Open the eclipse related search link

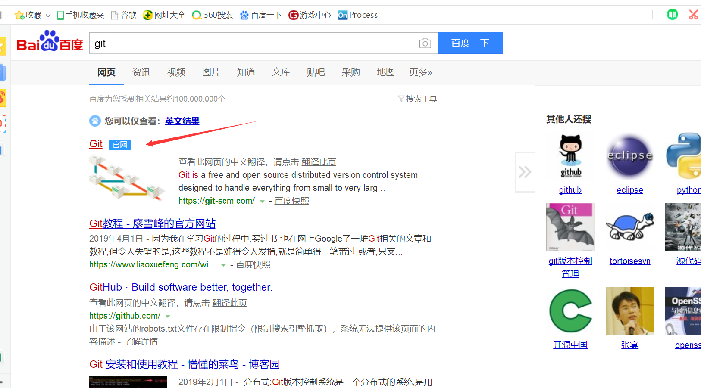pyautogui.click(x=630, y=190)
